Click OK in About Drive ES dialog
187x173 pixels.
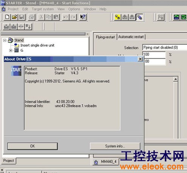pos(33,146)
